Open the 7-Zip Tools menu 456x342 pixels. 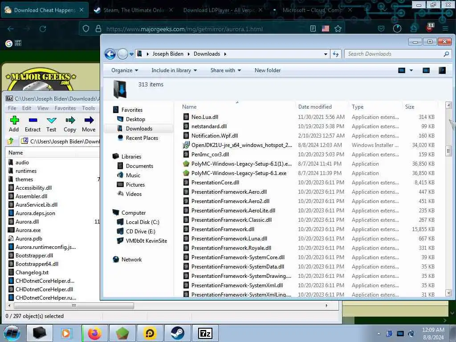click(x=89, y=108)
